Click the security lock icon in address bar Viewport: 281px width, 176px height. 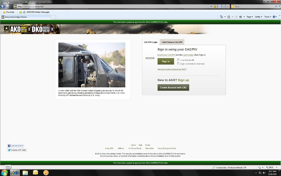(x=215, y=7)
